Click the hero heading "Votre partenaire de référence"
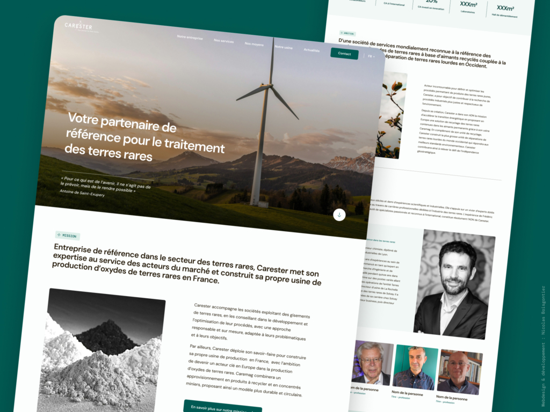 (145, 136)
